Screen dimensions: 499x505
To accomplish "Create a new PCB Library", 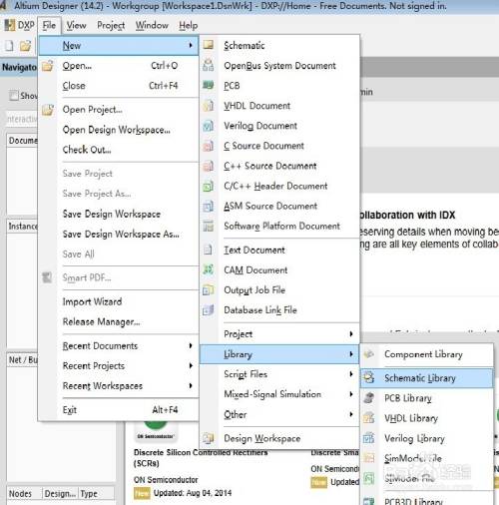I will pyautogui.click(x=426, y=398).
